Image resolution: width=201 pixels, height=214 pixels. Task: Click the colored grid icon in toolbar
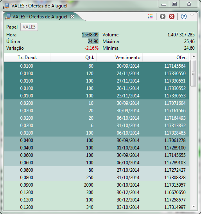150,16
